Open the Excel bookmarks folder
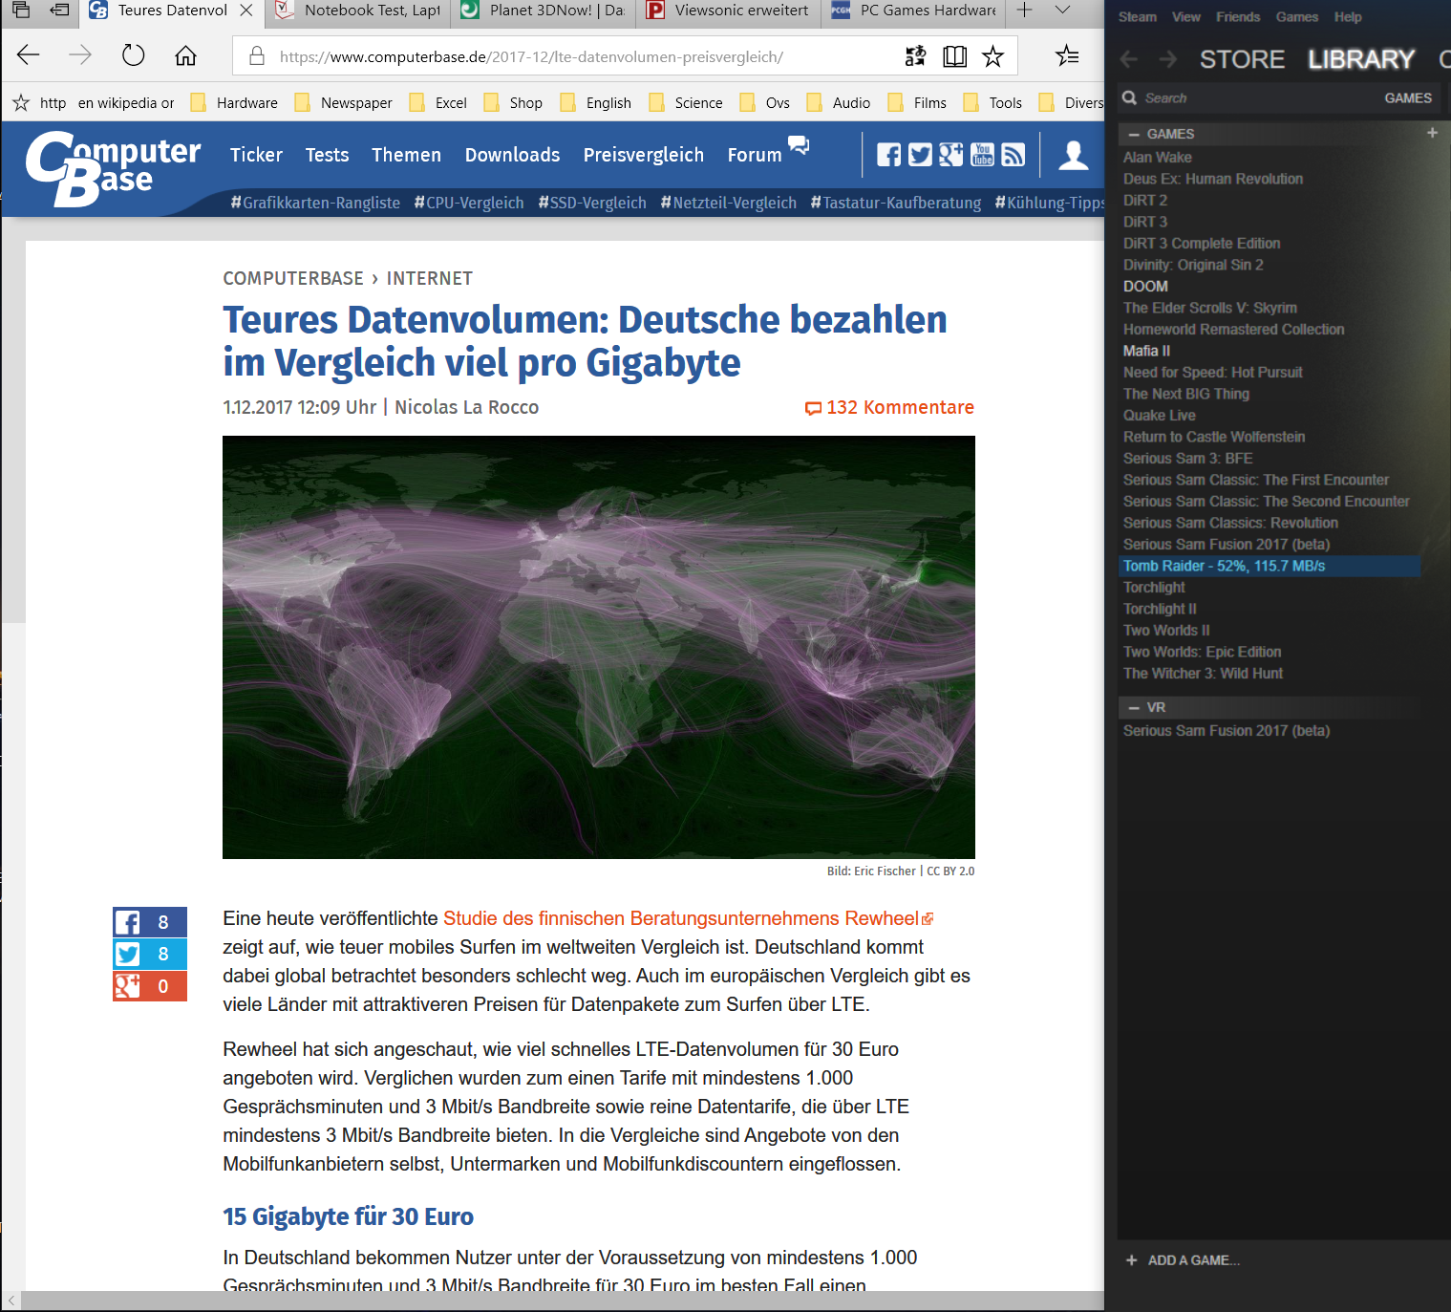 point(438,102)
